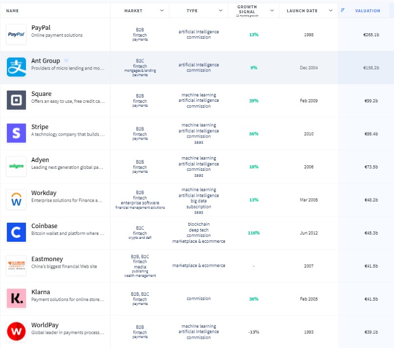Click 'enterprise software' tag for Workday
This screenshot has width=394, height=348.
pos(140,203)
